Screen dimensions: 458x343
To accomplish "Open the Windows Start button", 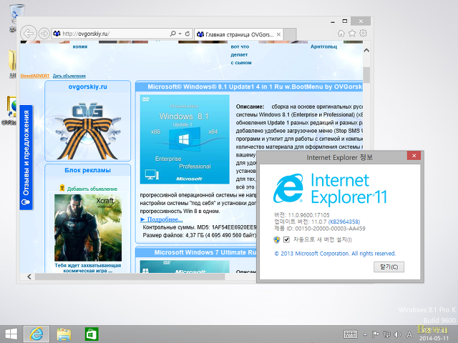I will tap(11, 334).
